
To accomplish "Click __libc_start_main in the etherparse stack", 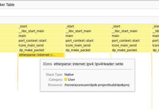I will (41, 31).
